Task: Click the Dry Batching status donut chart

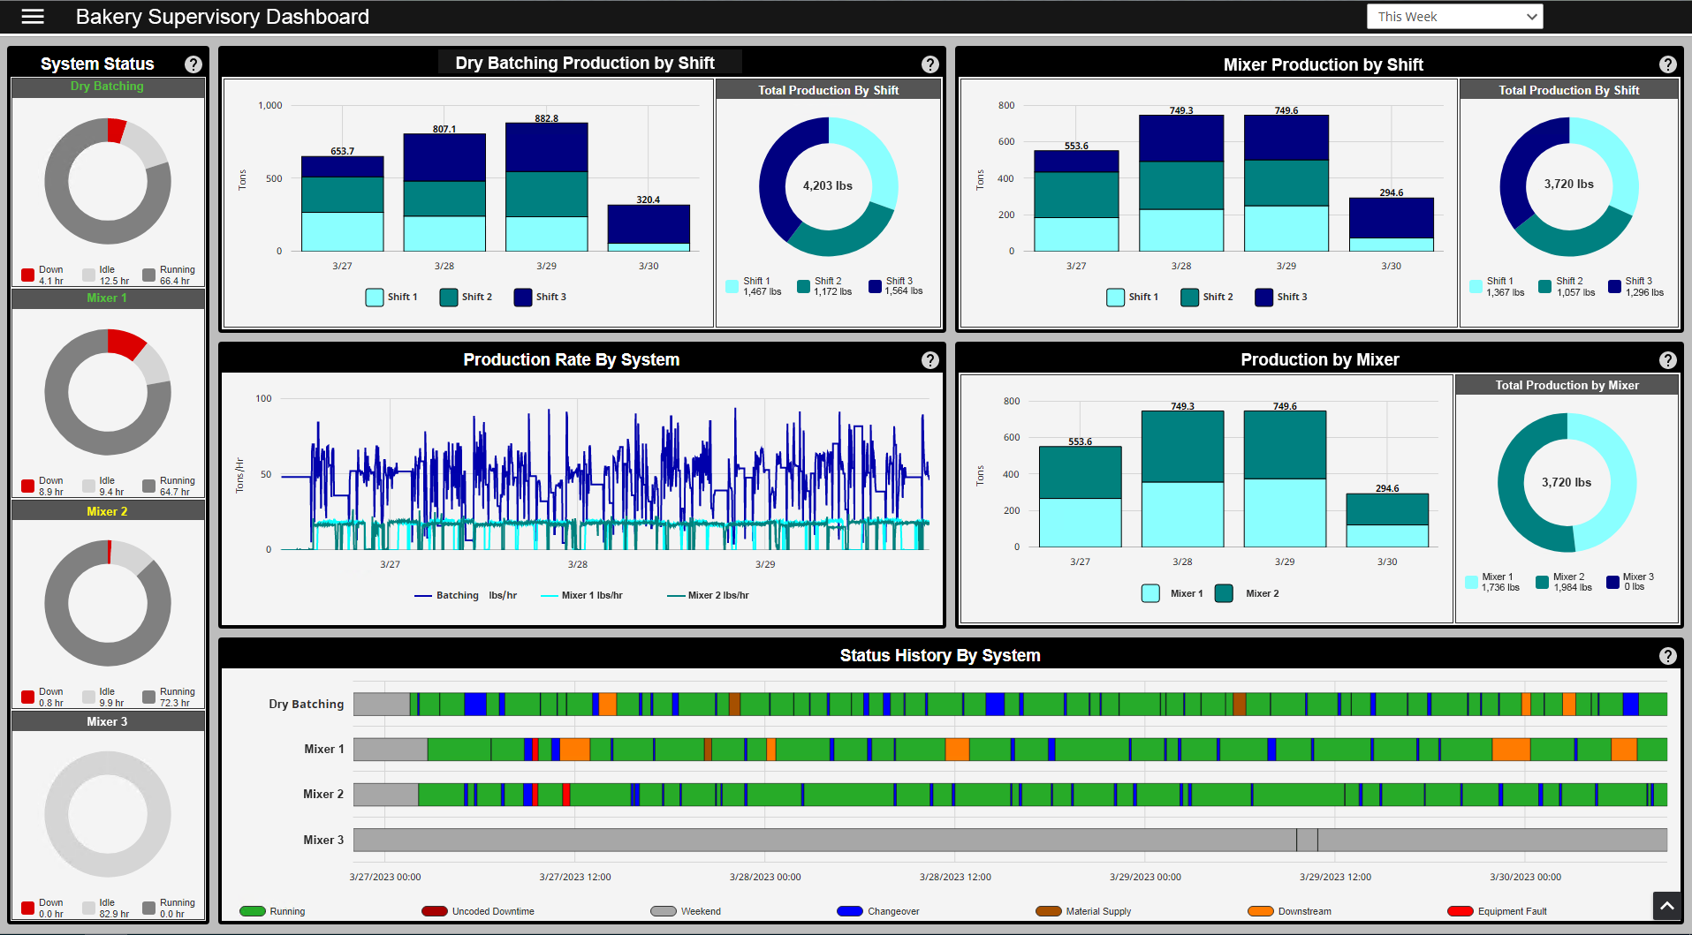Action: pyautogui.click(x=108, y=181)
